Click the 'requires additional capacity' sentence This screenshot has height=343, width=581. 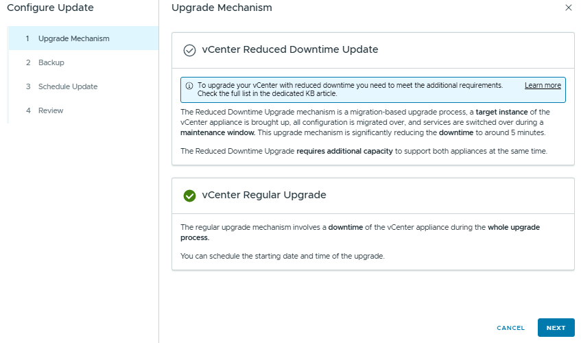364,151
